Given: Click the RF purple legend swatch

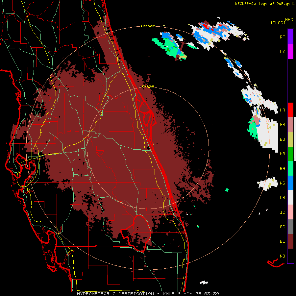Looking at the screenshot, I should [290, 37].
